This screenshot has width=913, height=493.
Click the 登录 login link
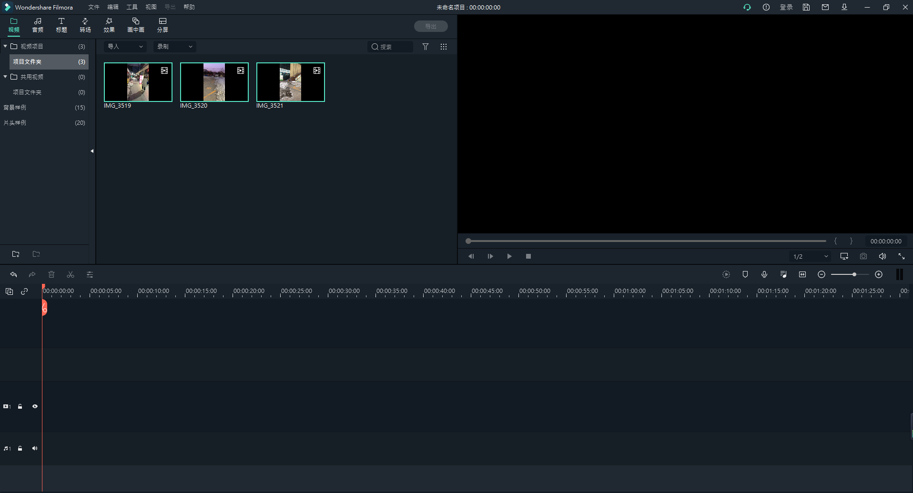click(786, 7)
